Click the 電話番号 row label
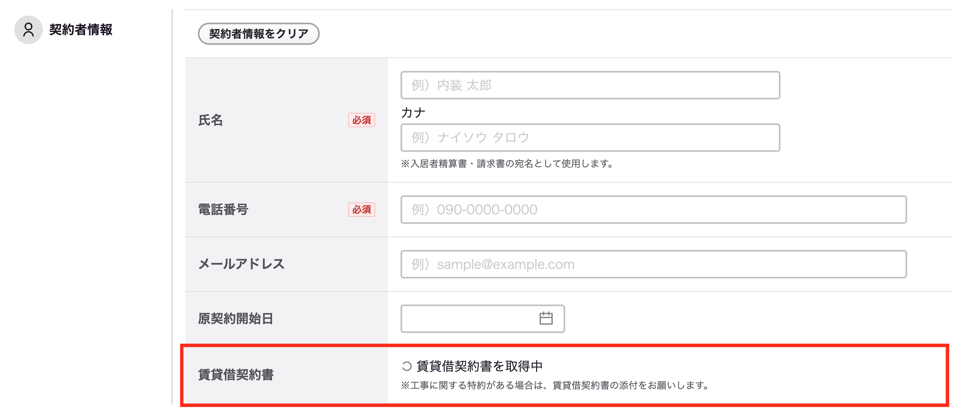 tap(223, 210)
